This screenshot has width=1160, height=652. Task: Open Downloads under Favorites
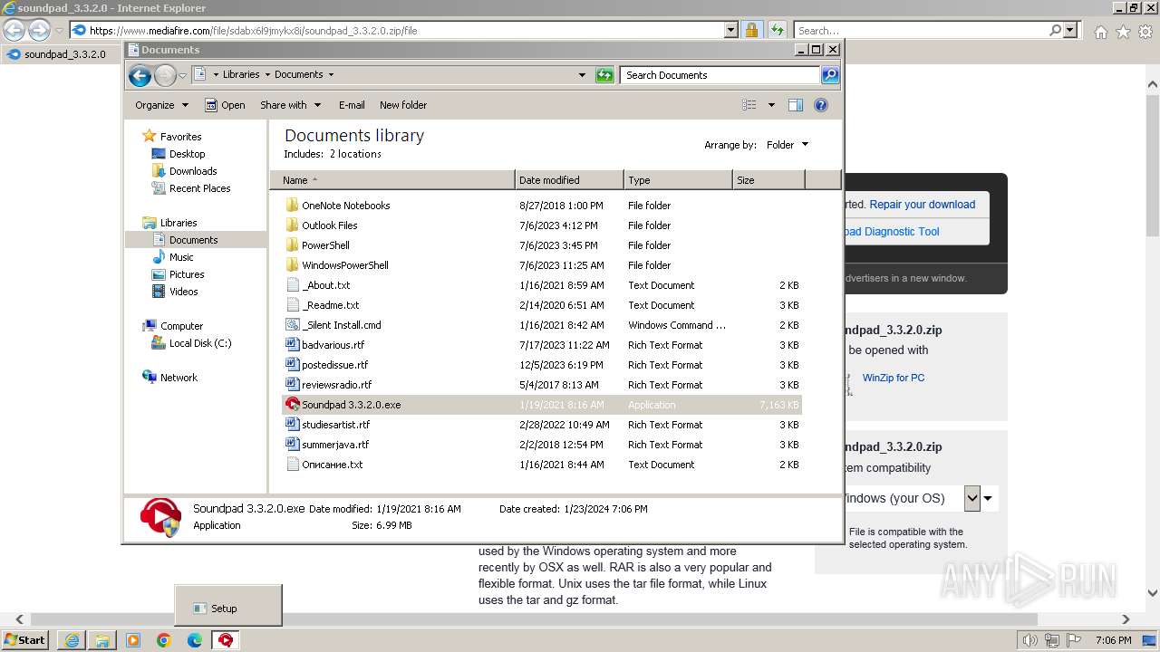pyautogui.click(x=193, y=171)
